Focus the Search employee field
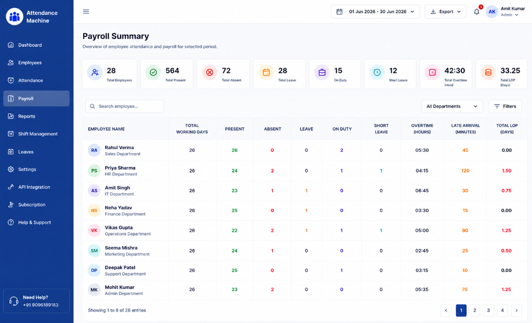This screenshot has height=323, width=532. tap(125, 106)
